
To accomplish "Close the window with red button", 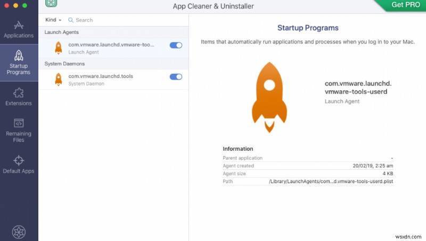I will [7, 5].
